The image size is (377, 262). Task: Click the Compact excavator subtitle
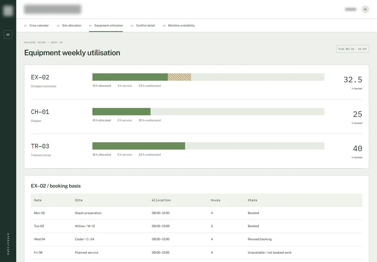click(x=44, y=86)
